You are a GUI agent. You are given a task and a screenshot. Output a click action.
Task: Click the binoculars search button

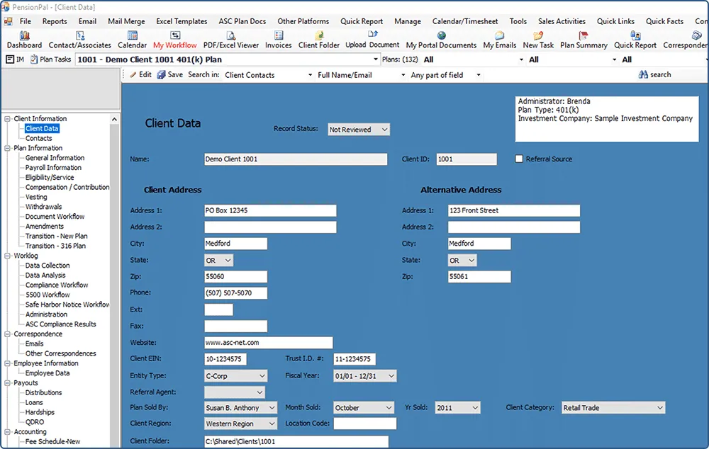click(654, 74)
